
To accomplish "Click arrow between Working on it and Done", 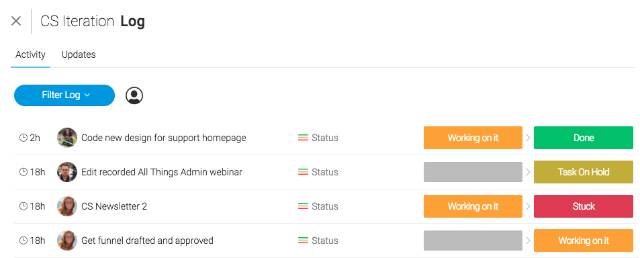I will coord(528,138).
